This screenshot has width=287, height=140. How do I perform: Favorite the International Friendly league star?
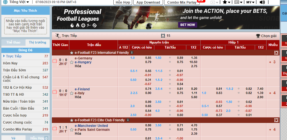(x=72, y=53)
